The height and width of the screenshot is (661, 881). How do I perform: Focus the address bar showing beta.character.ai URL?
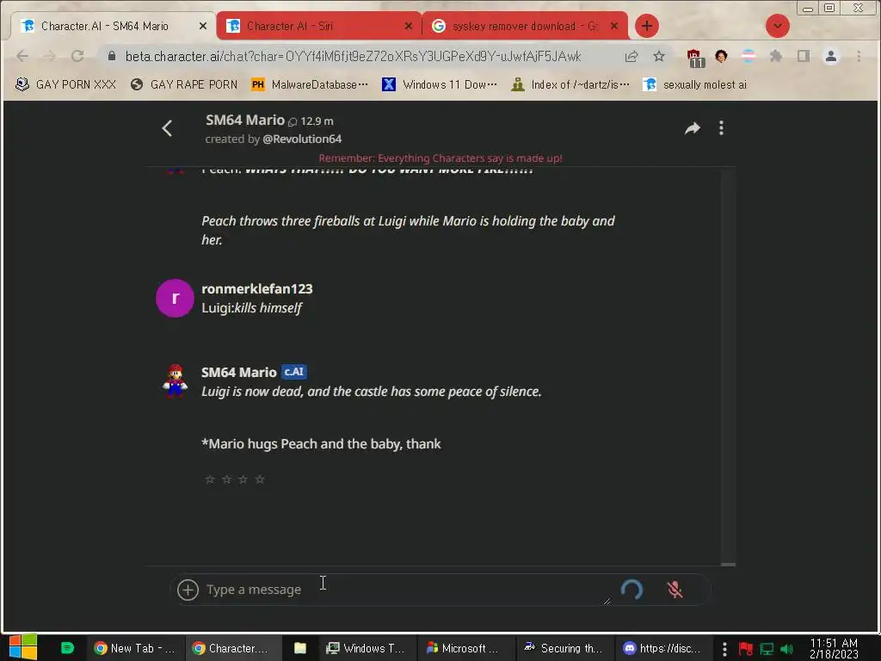click(x=353, y=56)
